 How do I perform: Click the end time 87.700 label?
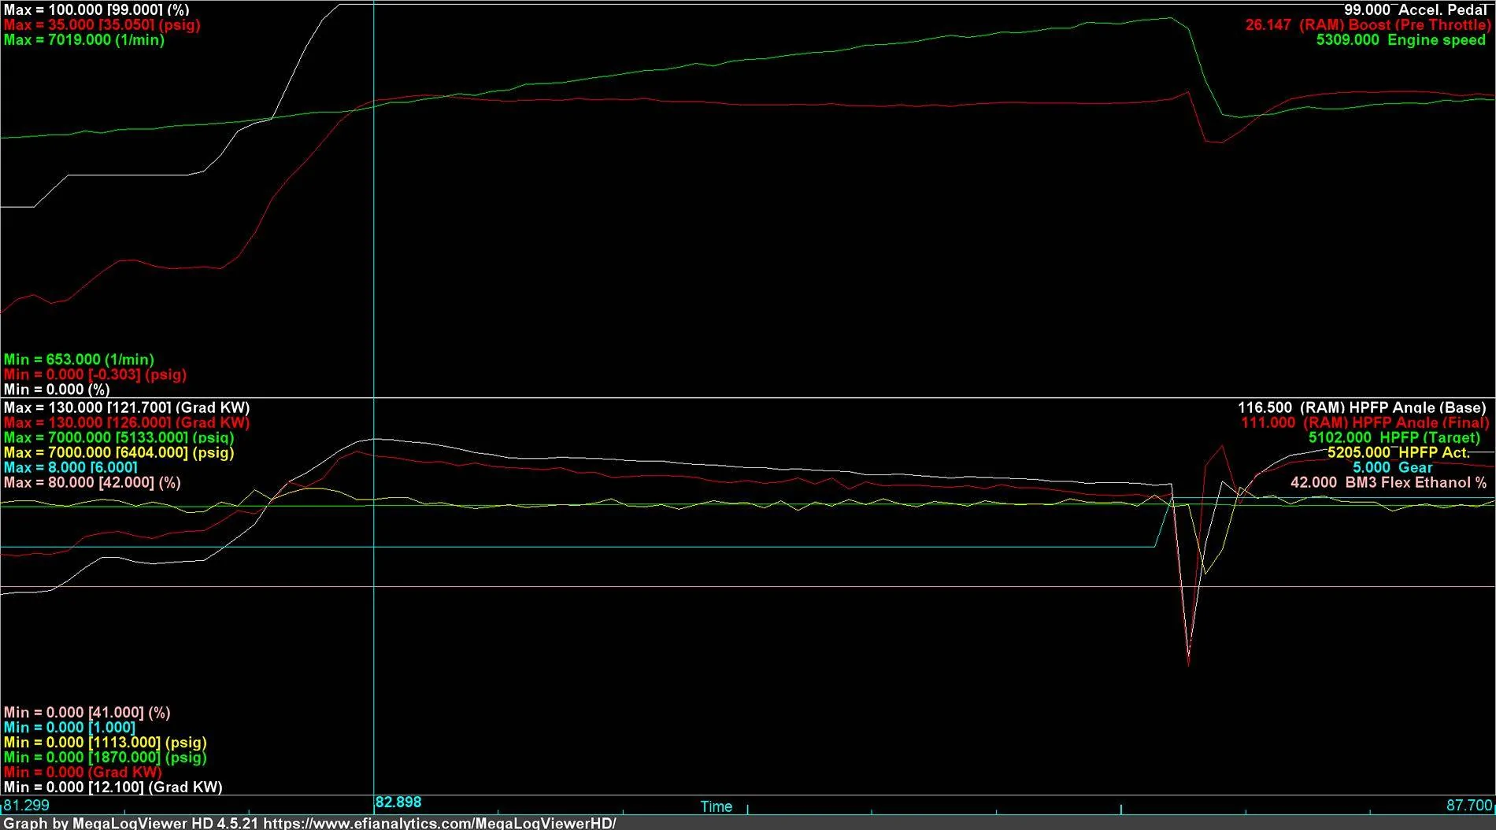[1469, 806]
